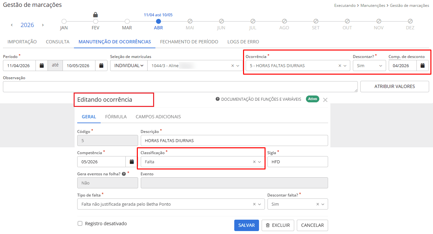Click the Ativo status badge
Viewport: 433px width, 234px height.
(312, 99)
